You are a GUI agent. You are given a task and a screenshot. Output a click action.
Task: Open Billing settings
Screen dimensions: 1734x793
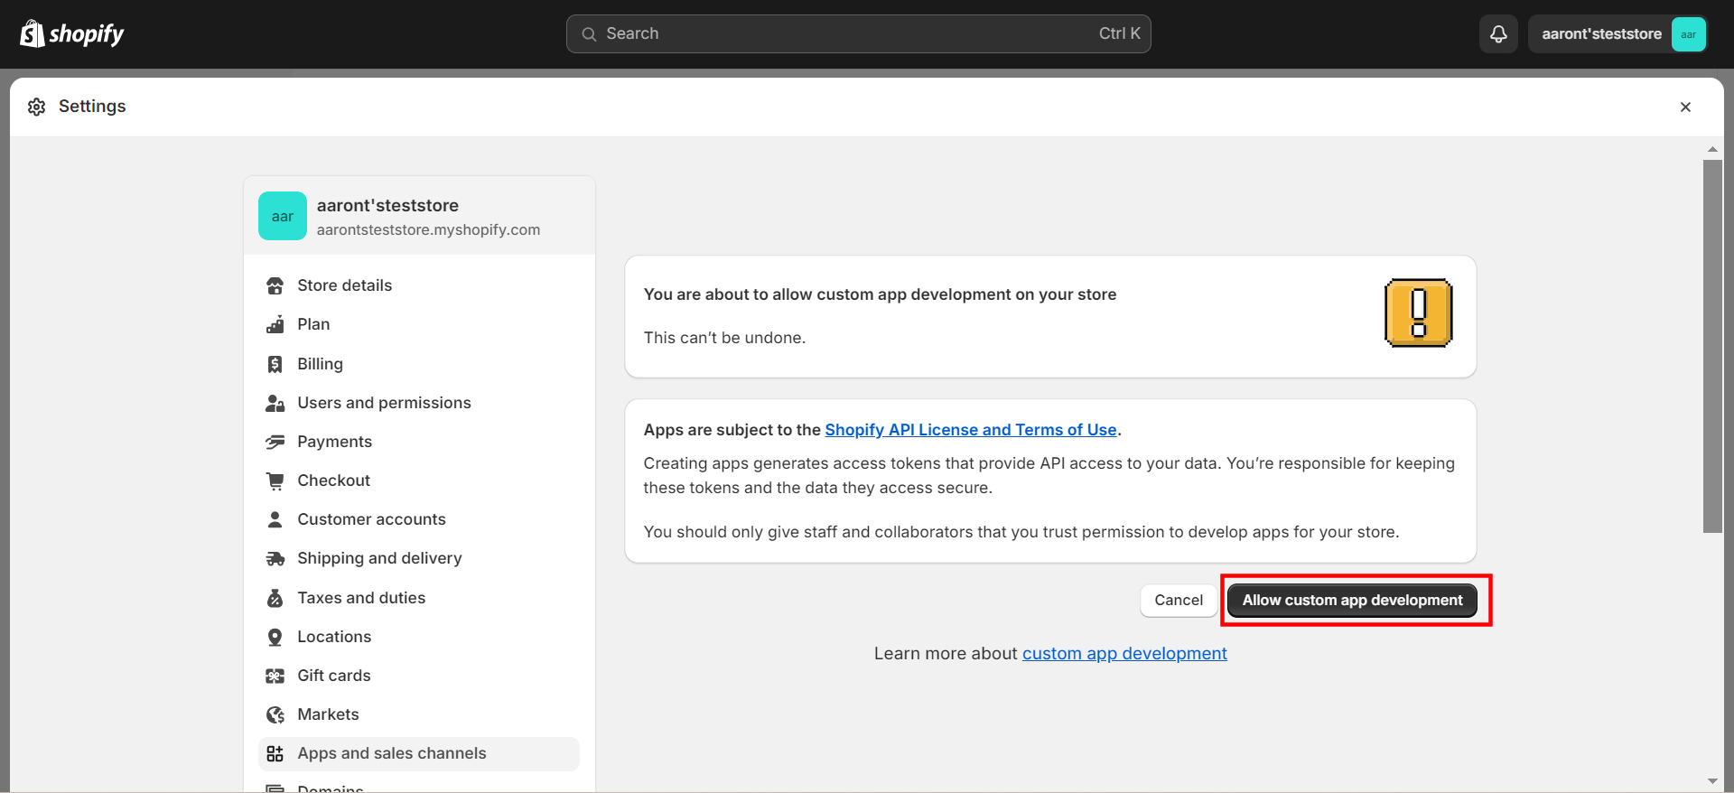click(x=419, y=364)
